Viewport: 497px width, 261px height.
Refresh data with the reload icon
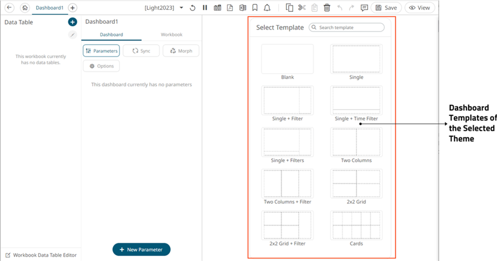192,8
